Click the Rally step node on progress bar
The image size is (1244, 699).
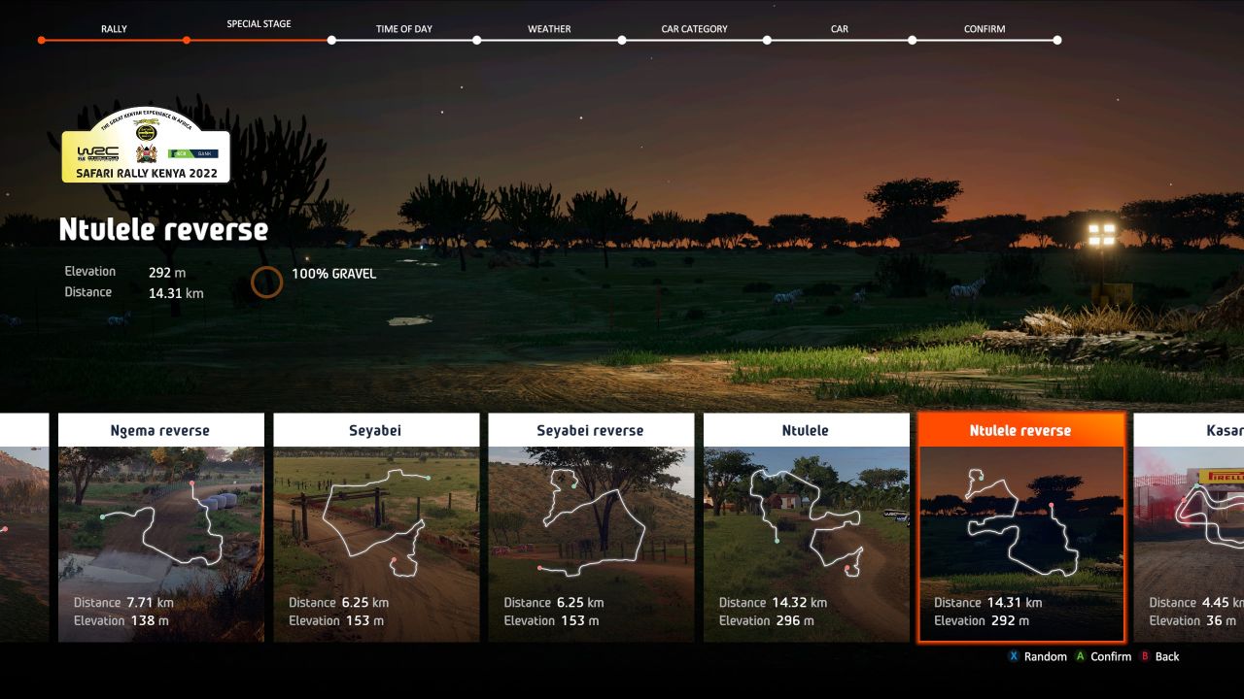click(x=42, y=40)
